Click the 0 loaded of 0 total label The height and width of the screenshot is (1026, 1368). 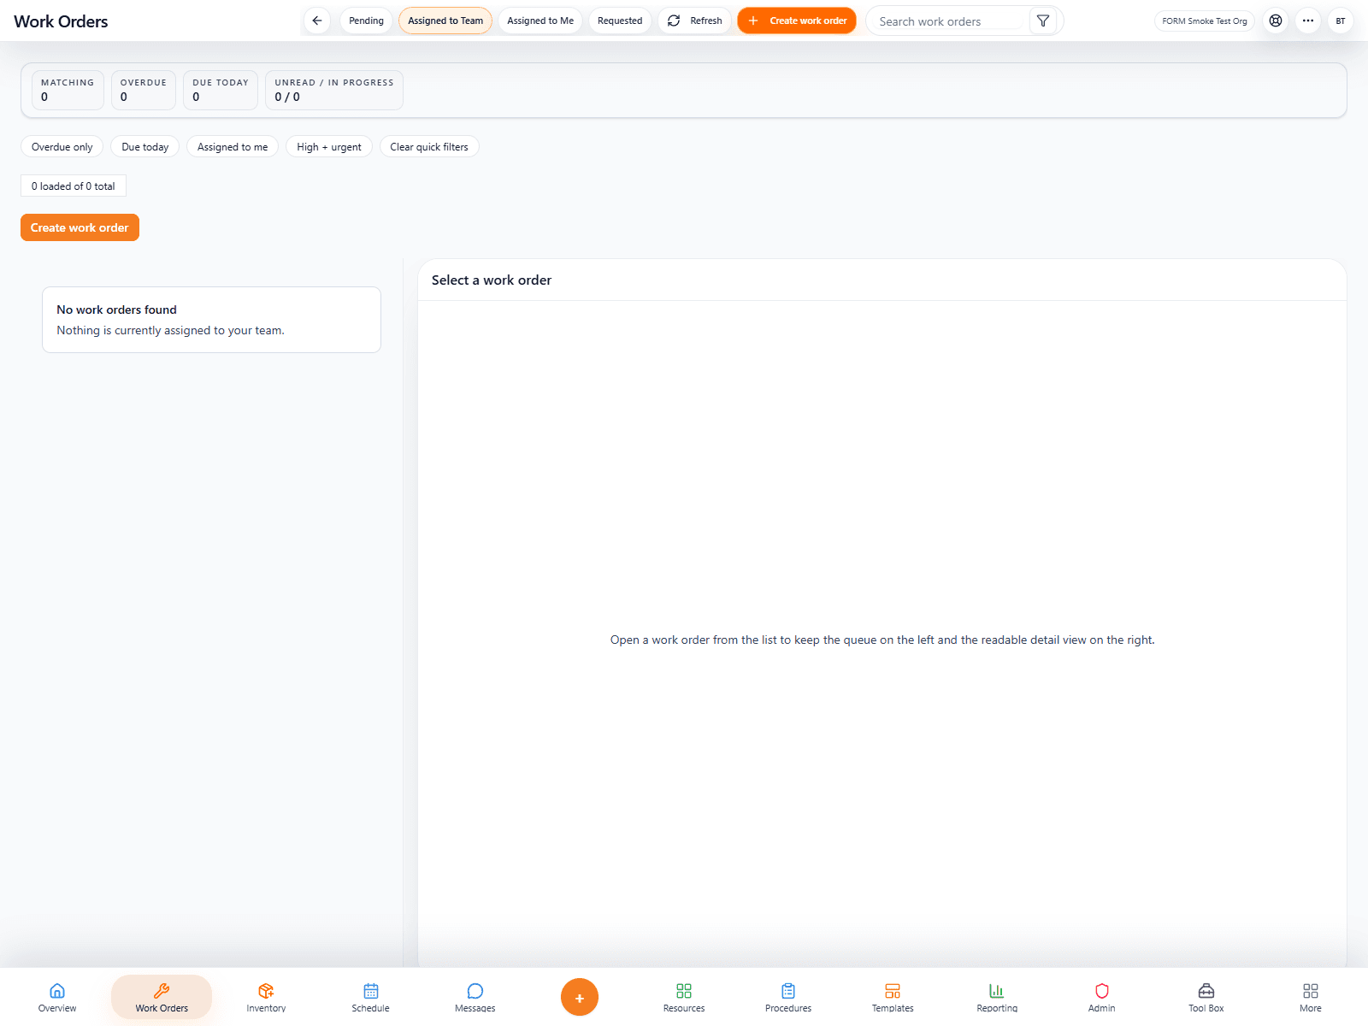pos(74,186)
